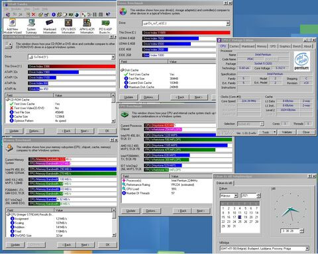Click Update in the Memory Benchmark window
318x254 pixels.
[x=15, y=245]
